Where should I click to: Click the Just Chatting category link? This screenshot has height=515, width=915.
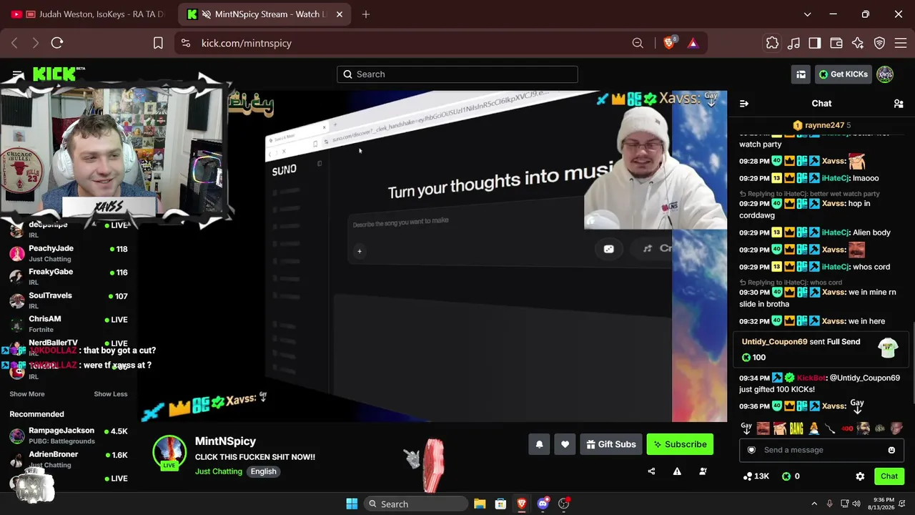tap(219, 471)
